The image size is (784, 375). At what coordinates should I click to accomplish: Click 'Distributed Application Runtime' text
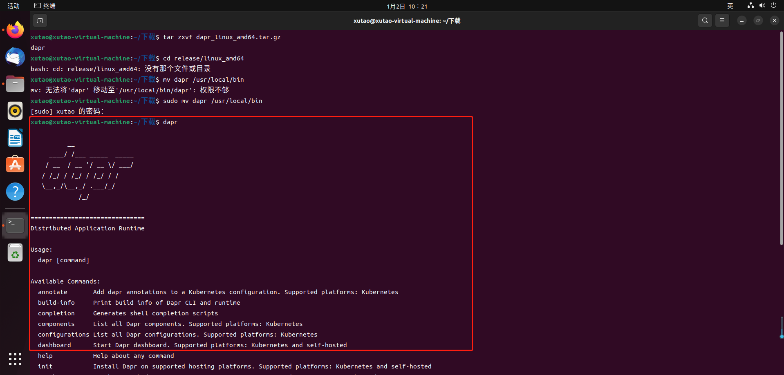click(x=87, y=228)
